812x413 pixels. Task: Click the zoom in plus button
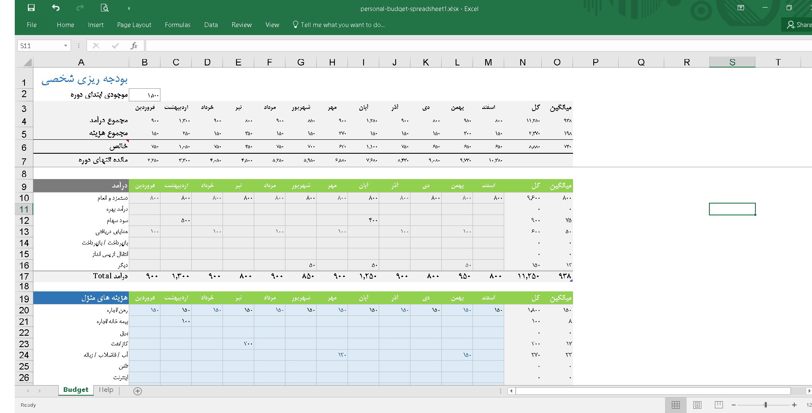(794, 405)
